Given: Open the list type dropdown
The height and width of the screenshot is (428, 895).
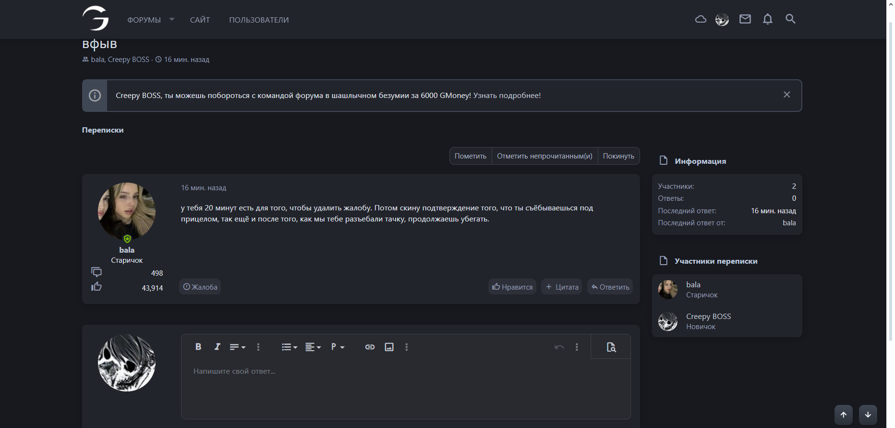Looking at the screenshot, I should pyautogui.click(x=289, y=347).
